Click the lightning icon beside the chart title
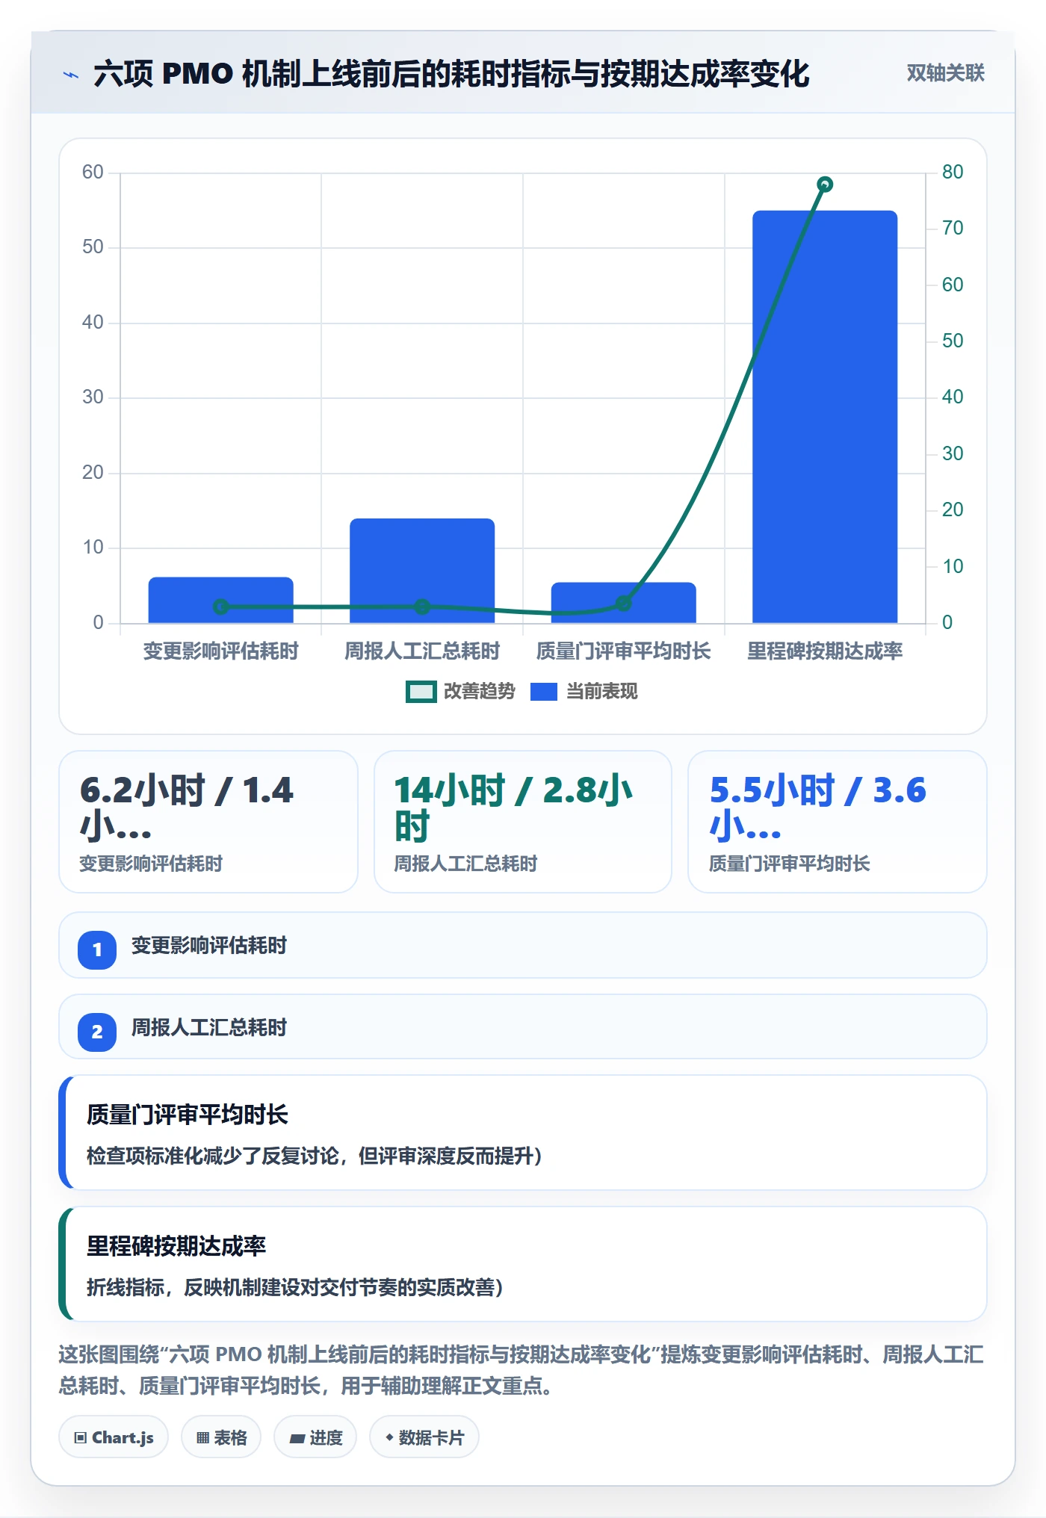The width and height of the screenshot is (1046, 1518). pos(71,75)
